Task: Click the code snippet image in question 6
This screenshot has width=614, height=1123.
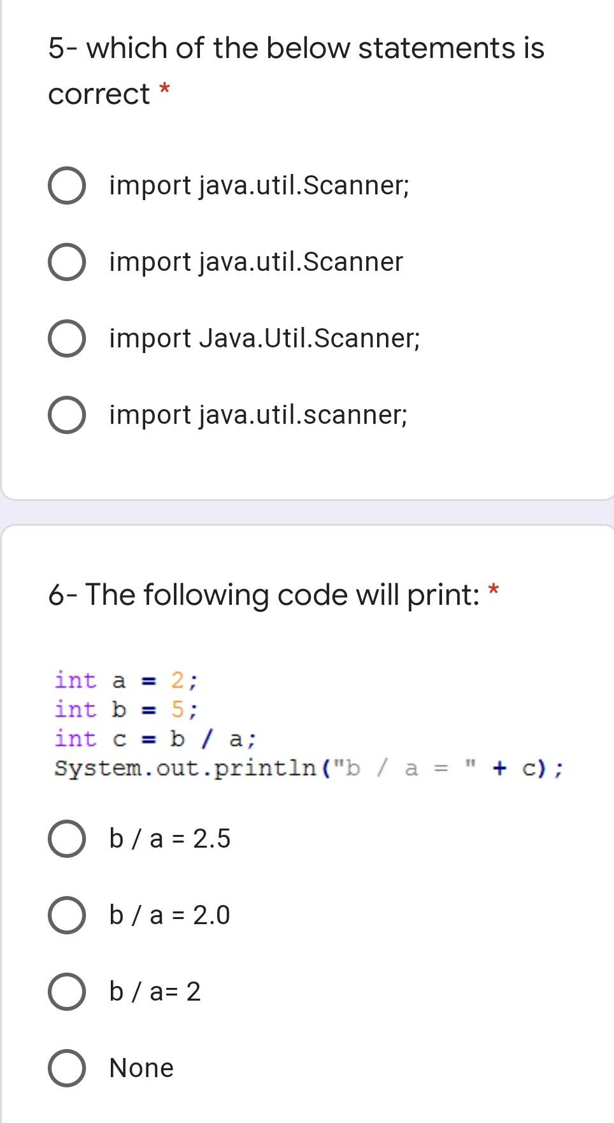Action: tap(306, 723)
